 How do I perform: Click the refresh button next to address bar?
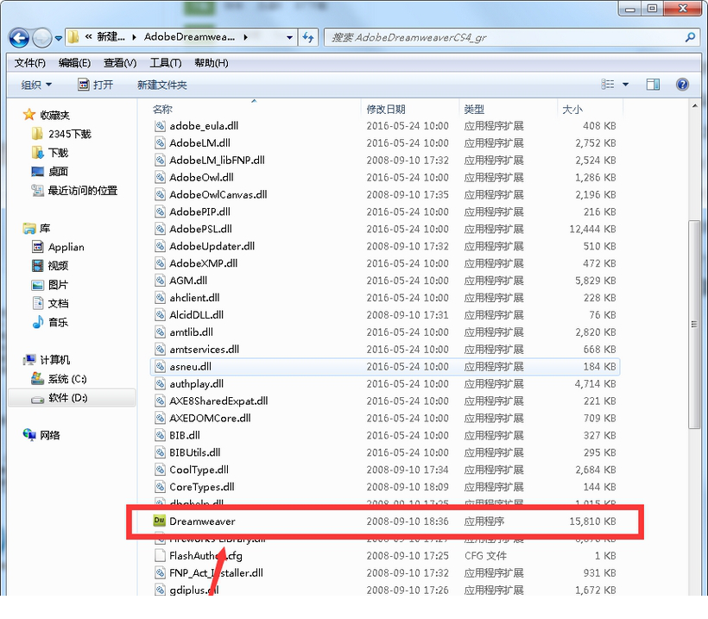pos(308,37)
